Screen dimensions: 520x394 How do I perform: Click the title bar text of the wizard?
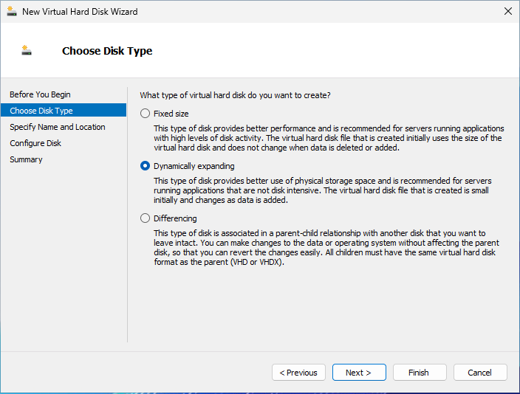click(80, 12)
